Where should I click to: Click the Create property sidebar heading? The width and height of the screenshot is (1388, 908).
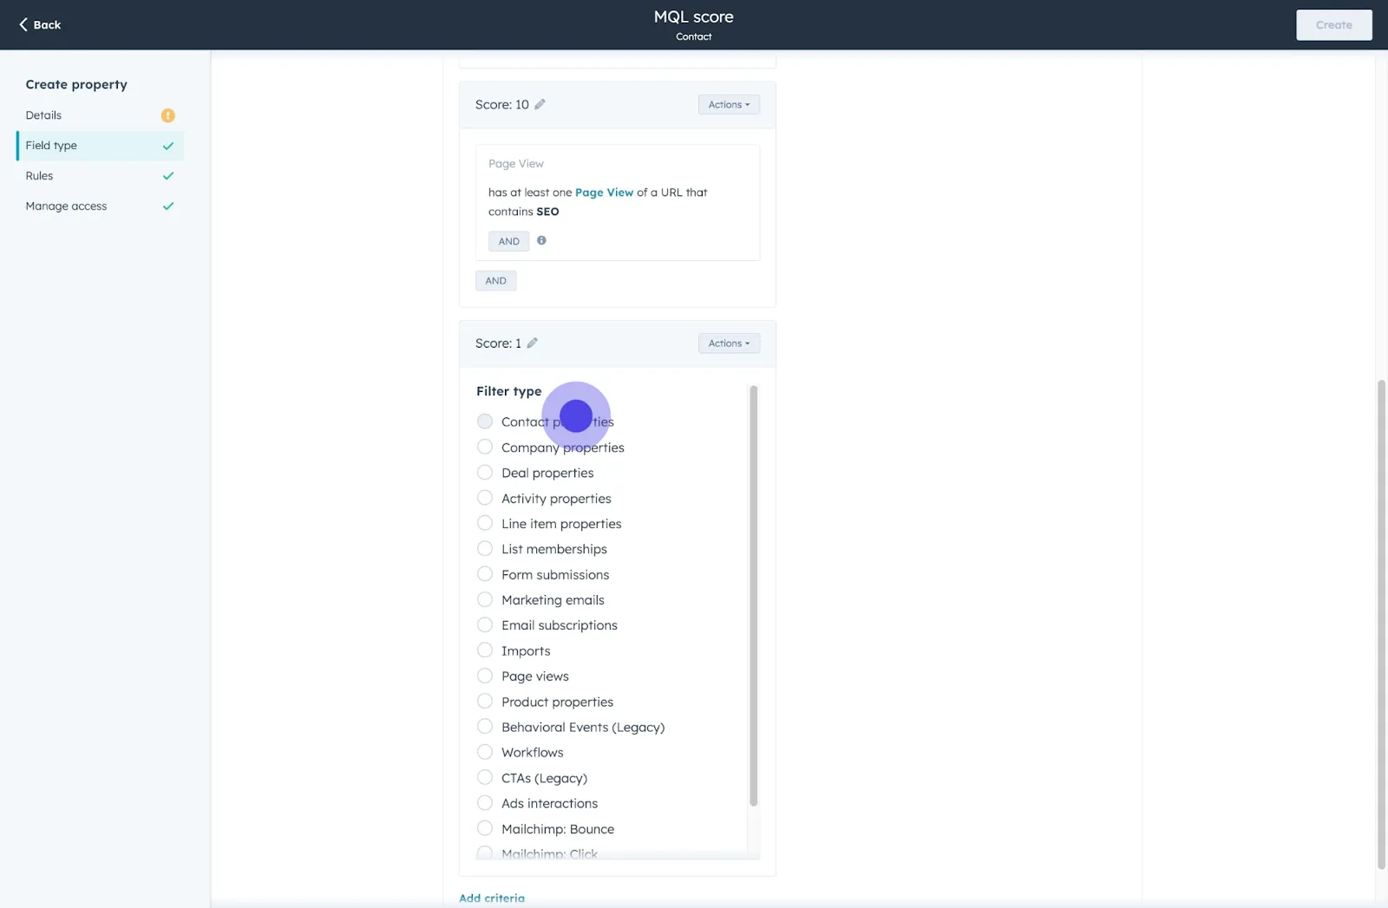point(76,84)
